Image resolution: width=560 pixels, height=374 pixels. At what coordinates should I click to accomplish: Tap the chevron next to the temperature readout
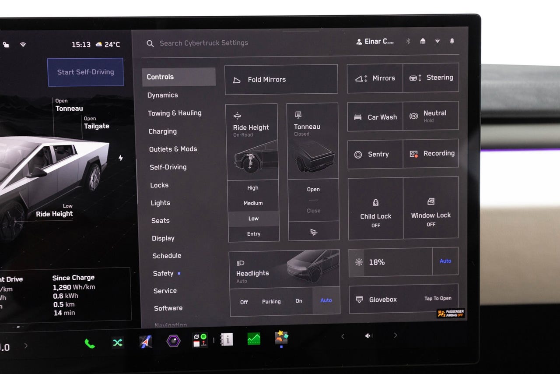tap(26, 346)
